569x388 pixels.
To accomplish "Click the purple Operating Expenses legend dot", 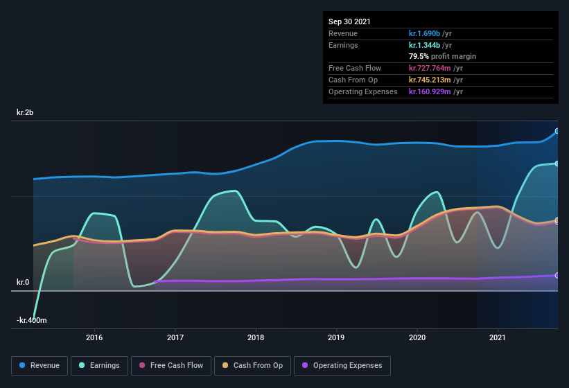I will [305, 365].
